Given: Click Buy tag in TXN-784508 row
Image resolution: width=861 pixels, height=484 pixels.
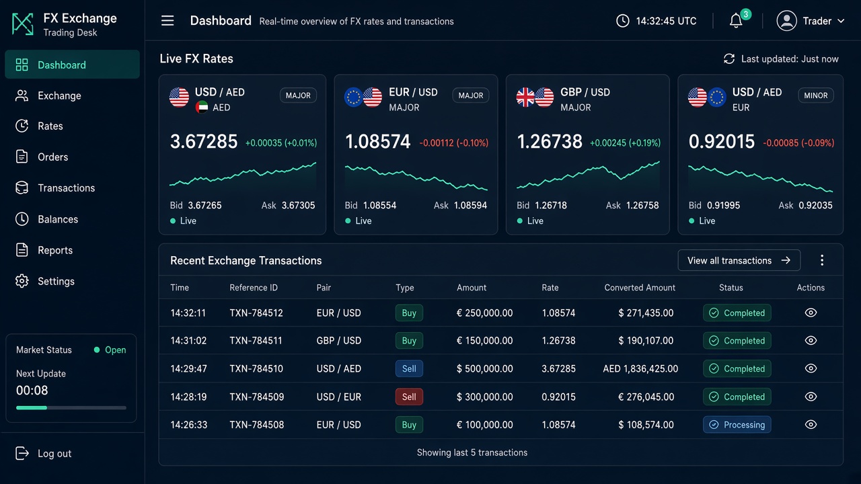Looking at the screenshot, I should 409,425.
